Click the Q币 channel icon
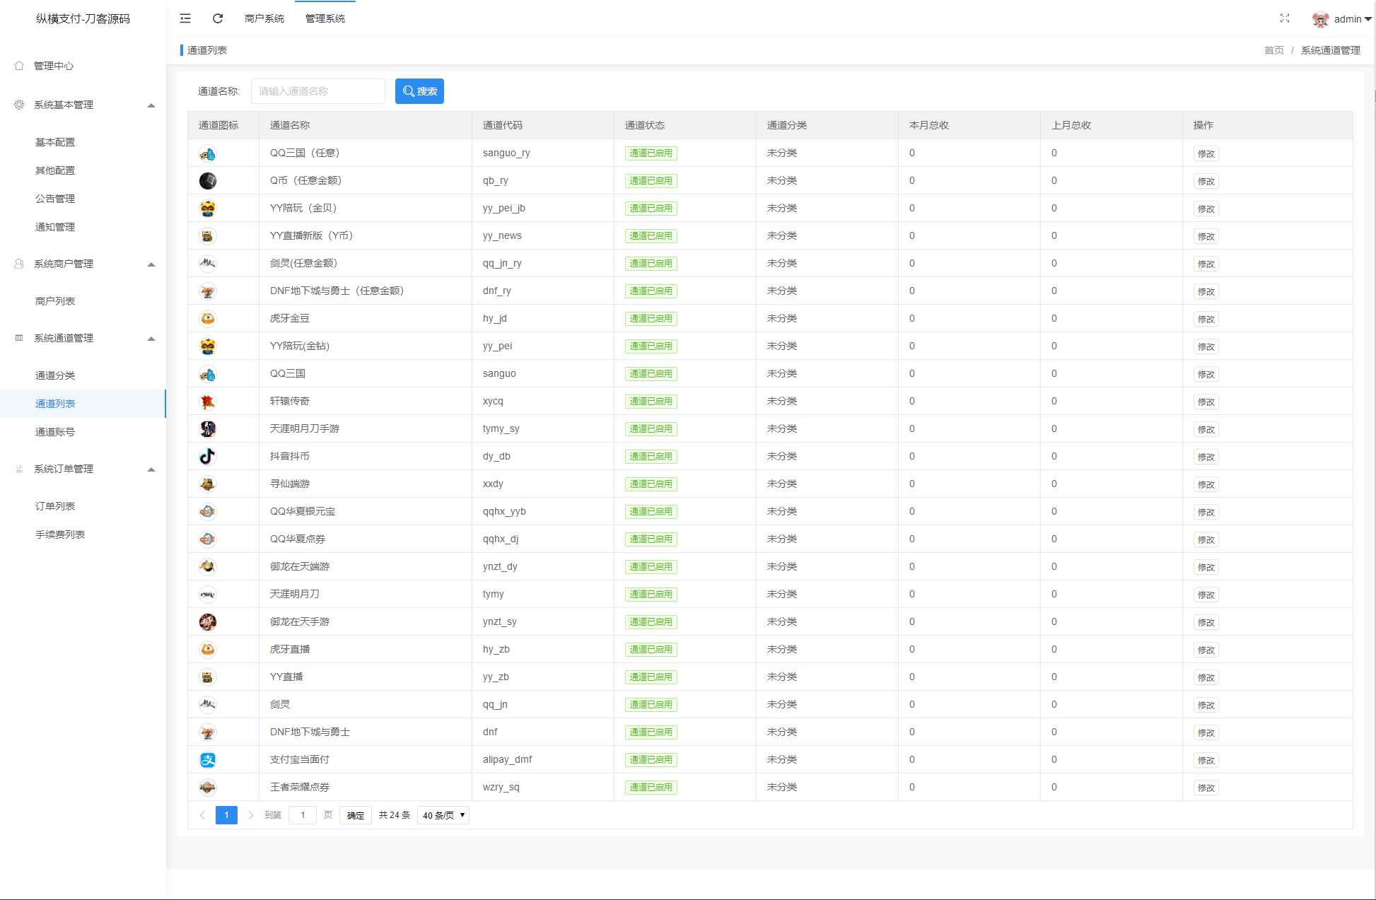1376x900 pixels. pyautogui.click(x=207, y=181)
